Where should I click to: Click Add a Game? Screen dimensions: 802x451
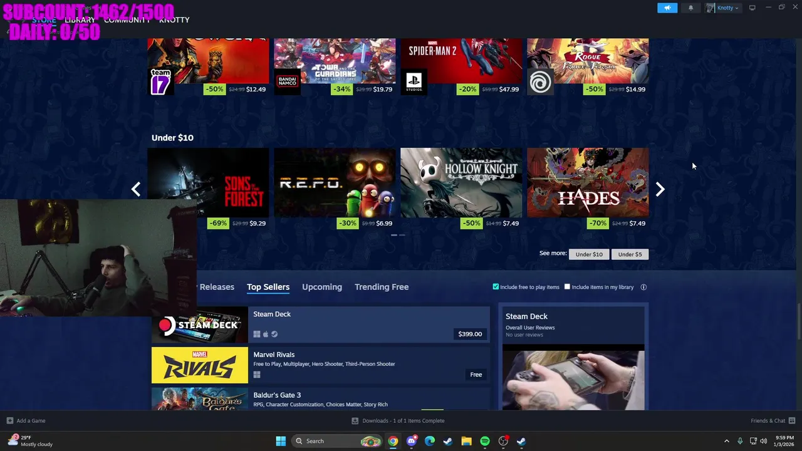26,421
